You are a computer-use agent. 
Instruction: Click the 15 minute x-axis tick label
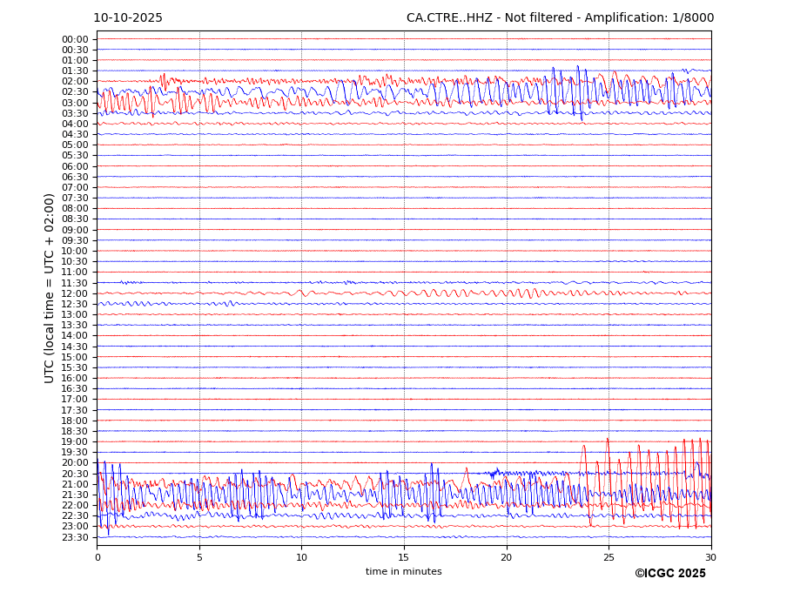[404, 557]
